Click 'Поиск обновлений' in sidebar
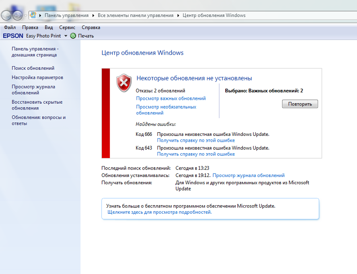The width and height of the screenshot is (357, 274). pos(33,68)
